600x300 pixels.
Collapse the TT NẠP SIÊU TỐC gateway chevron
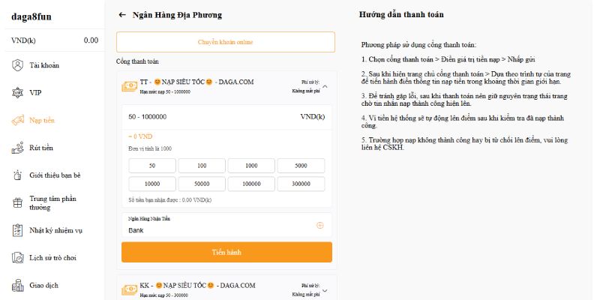tap(325, 86)
